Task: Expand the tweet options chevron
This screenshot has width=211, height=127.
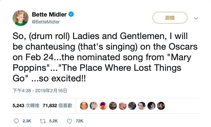Action: click(x=196, y=18)
